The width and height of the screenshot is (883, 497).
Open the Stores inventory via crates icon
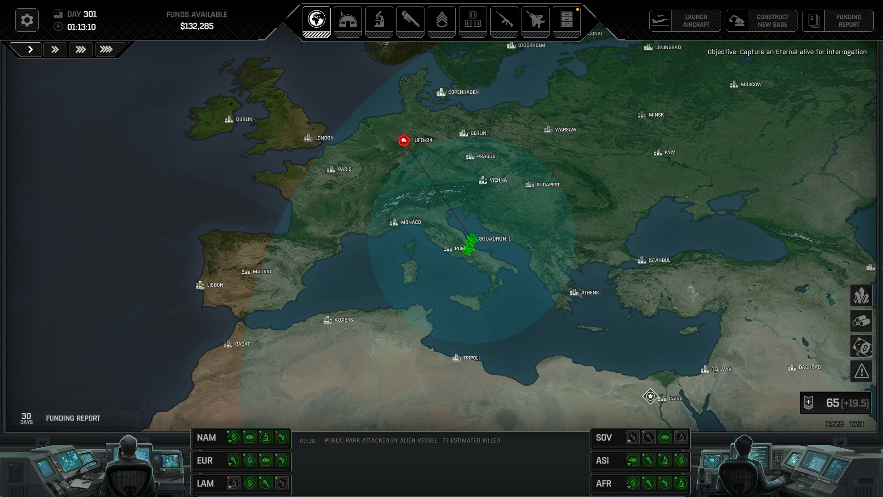pos(473,21)
